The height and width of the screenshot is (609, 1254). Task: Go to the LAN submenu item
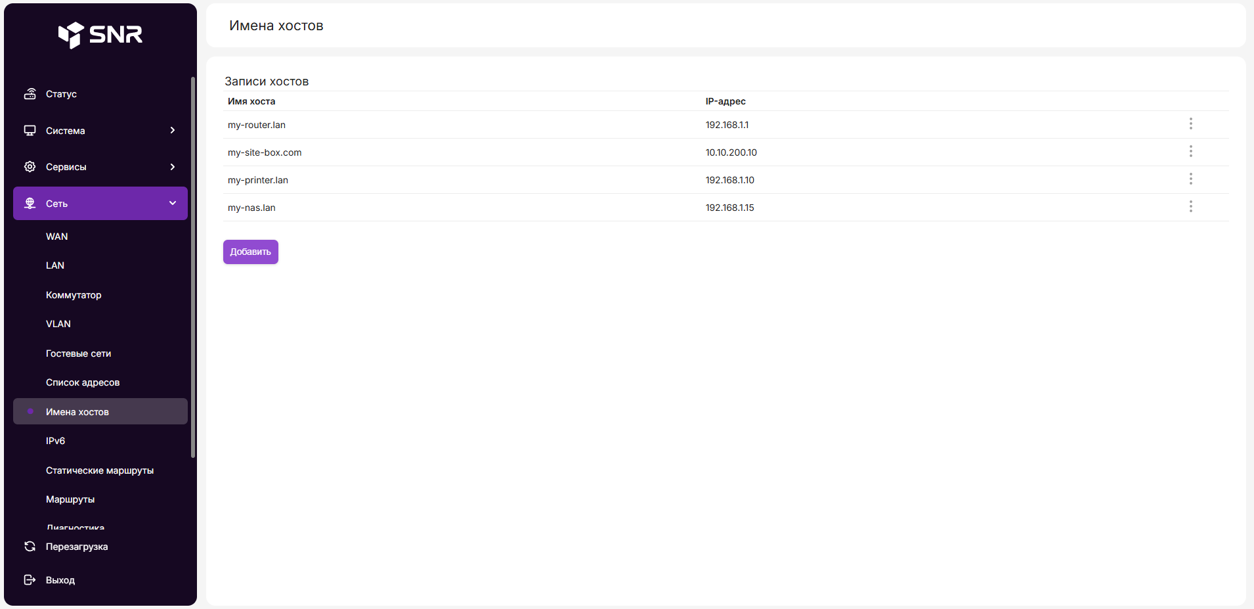click(55, 265)
